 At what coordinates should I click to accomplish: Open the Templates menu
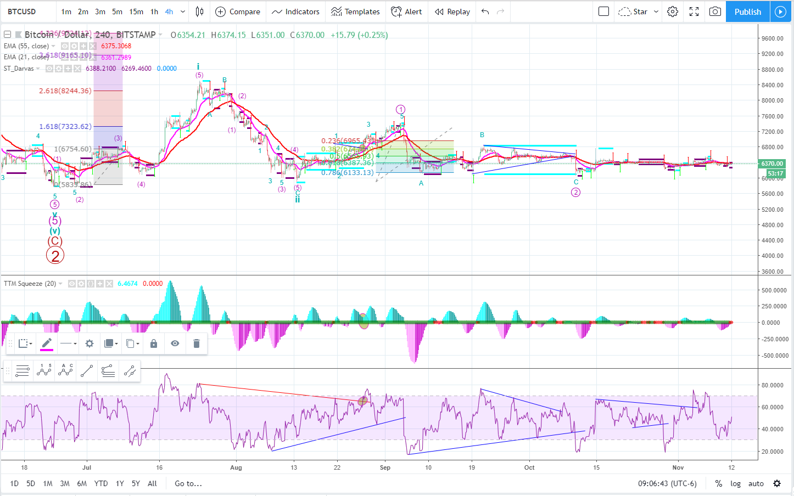pyautogui.click(x=355, y=12)
